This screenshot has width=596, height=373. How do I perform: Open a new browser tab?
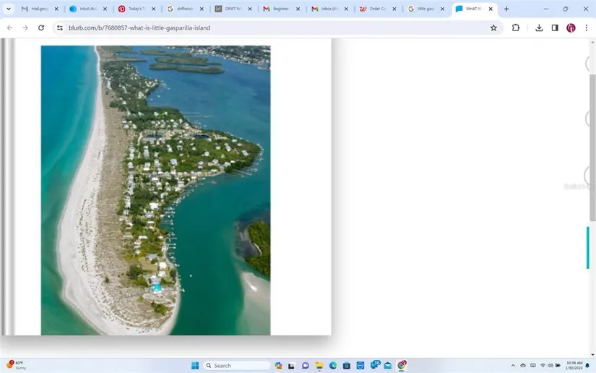(x=506, y=9)
